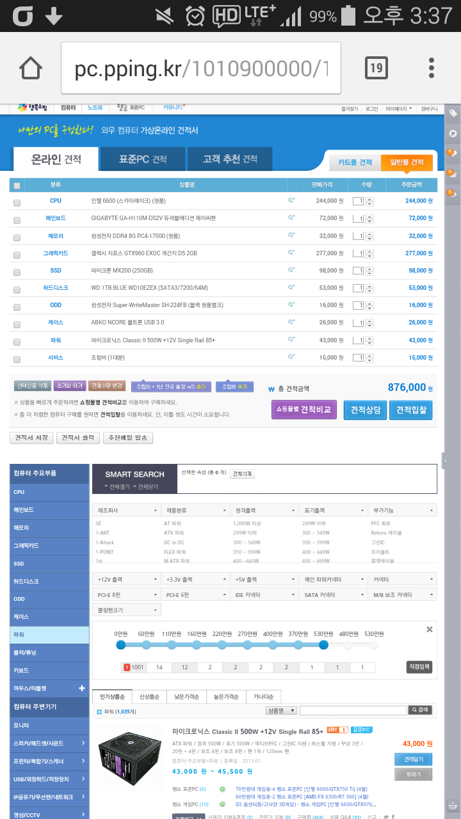Click the magnifier icon in the CPU row
Image resolution: width=461 pixels, height=819 pixels.
pyautogui.click(x=291, y=201)
